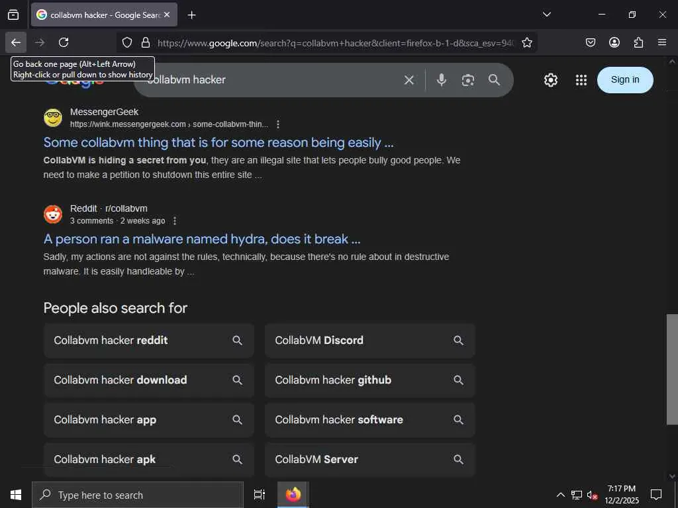Image resolution: width=678 pixels, height=508 pixels.
Task: Click Reddit result favicon
Action: [x=53, y=214]
